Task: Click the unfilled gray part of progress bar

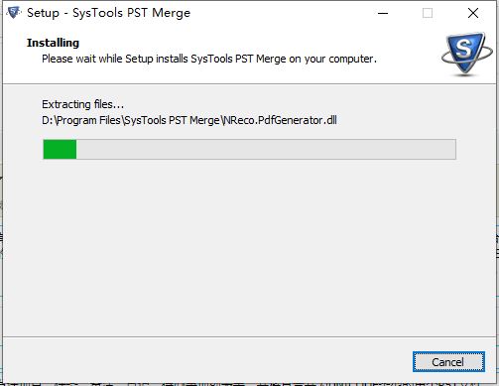Action: [266, 149]
